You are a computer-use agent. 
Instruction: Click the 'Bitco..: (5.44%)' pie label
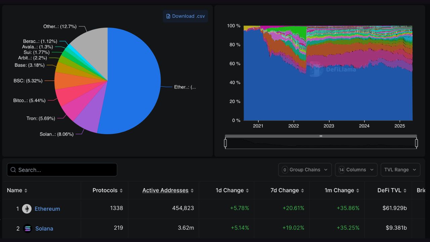(29, 100)
